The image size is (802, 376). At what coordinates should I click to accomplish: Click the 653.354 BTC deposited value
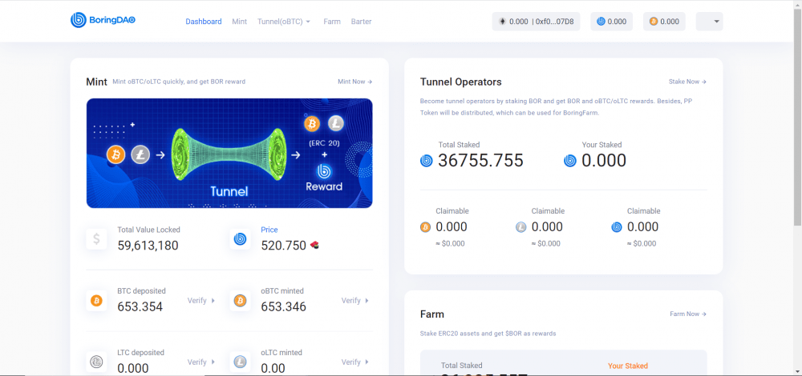pyautogui.click(x=140, y=306)
